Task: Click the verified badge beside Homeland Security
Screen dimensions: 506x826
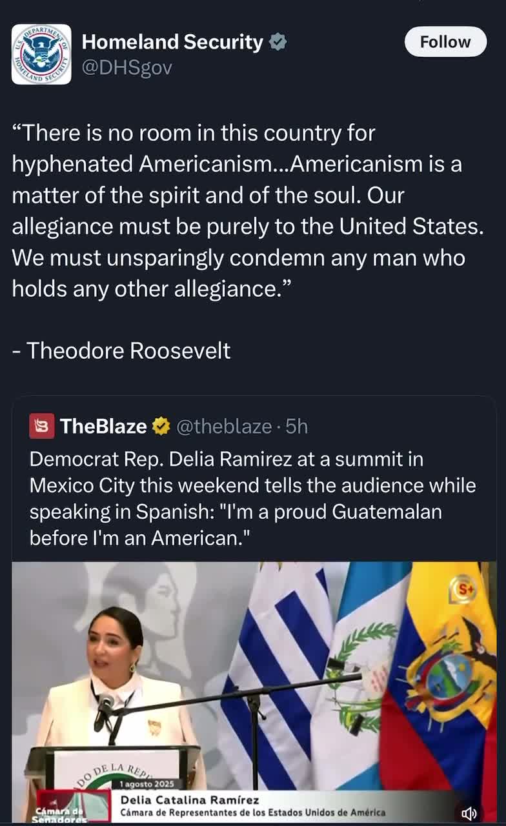Action: tap(278, 43)
